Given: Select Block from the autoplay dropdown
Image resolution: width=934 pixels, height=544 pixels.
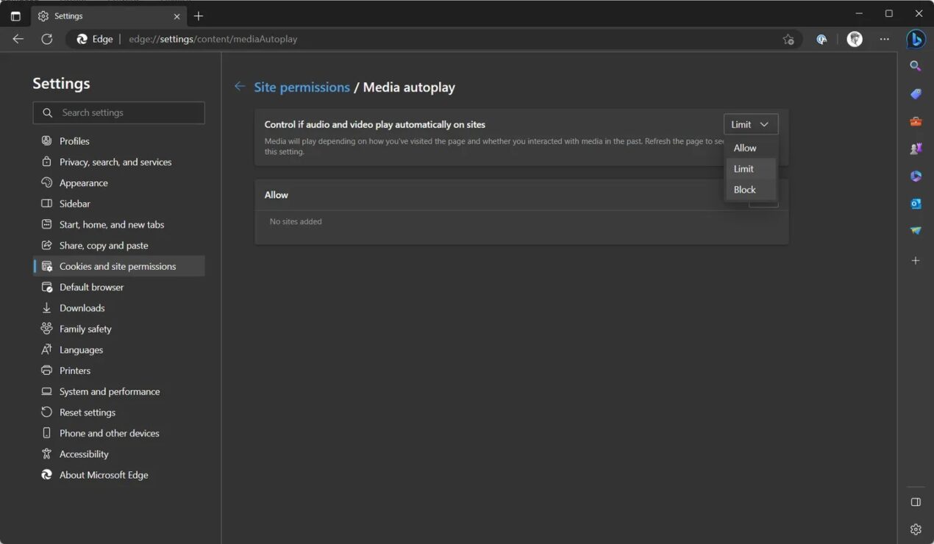Looking at the screenshot, I should (744, 189).
